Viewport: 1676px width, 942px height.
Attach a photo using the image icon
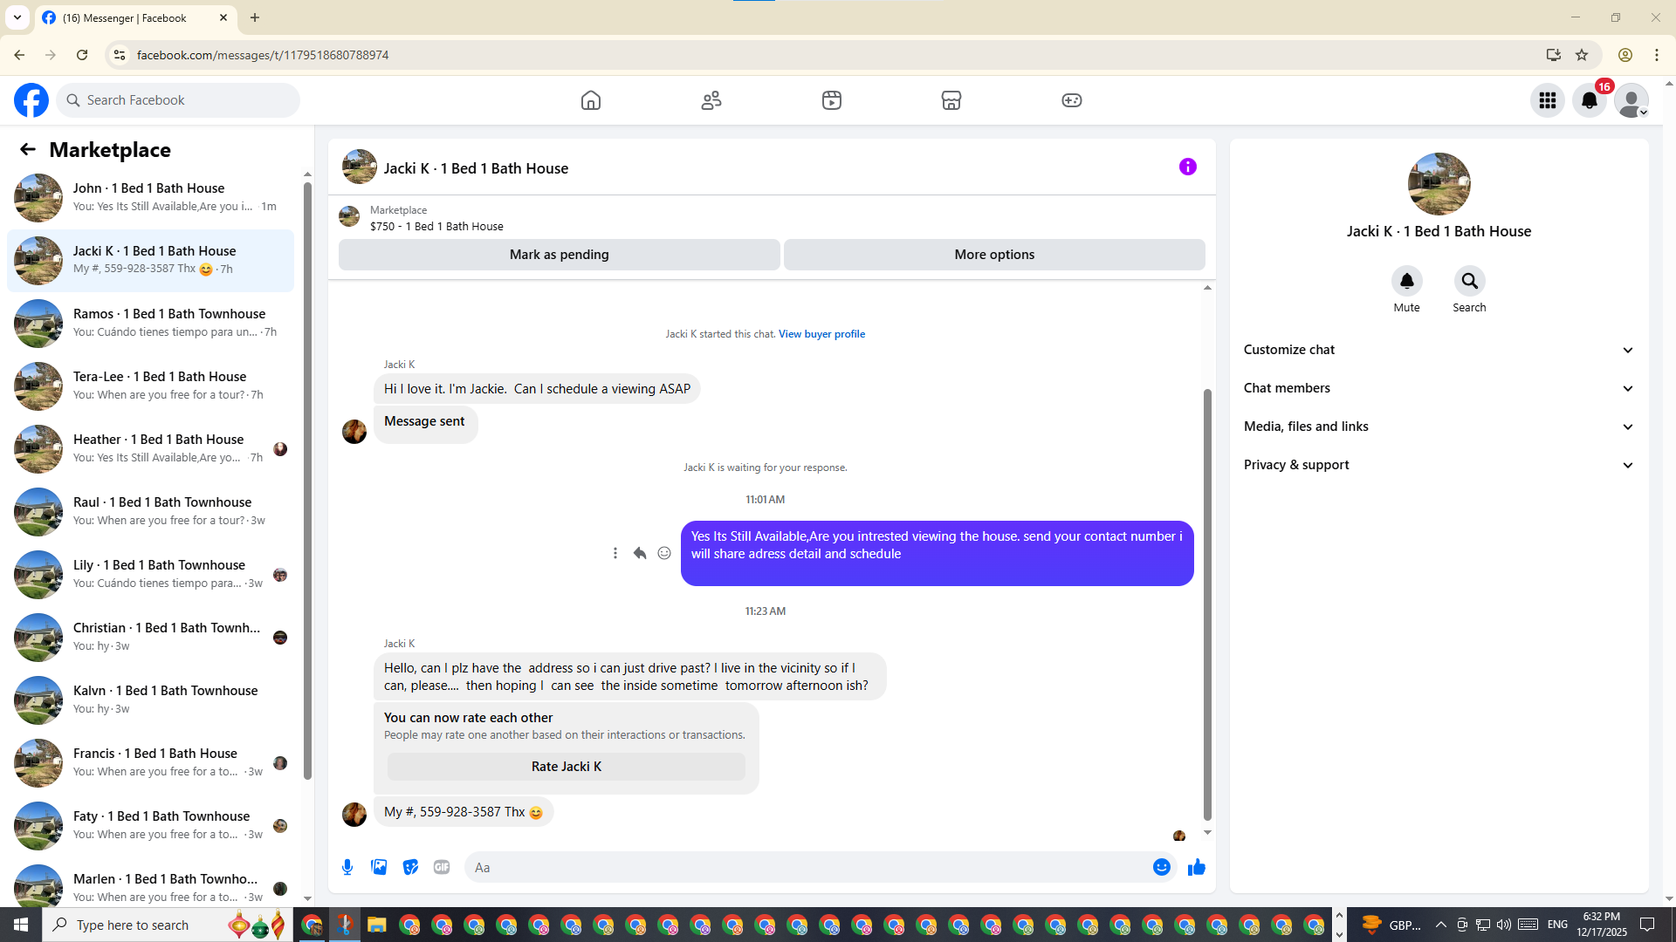pos(379,867)
